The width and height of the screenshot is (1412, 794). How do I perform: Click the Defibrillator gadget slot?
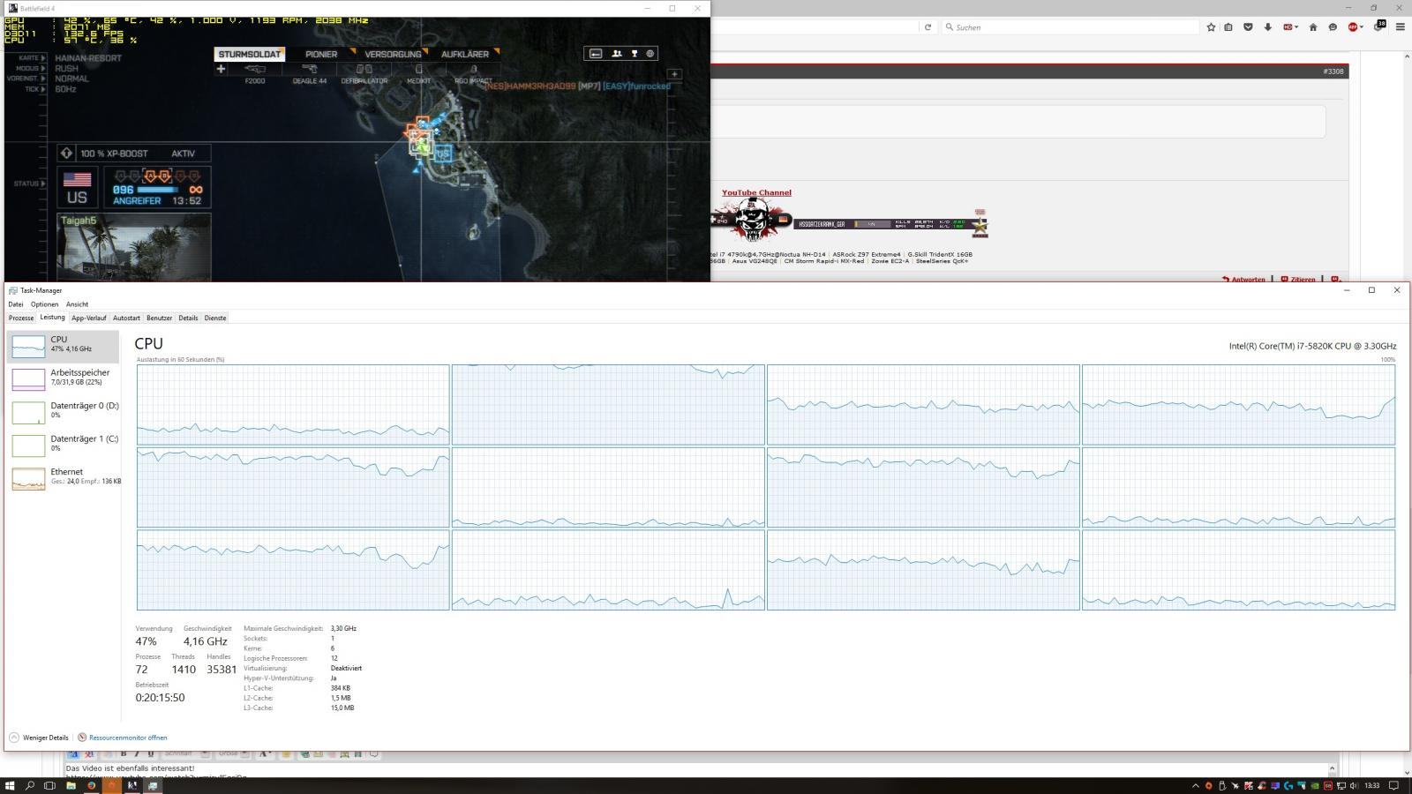pos(364,74)
